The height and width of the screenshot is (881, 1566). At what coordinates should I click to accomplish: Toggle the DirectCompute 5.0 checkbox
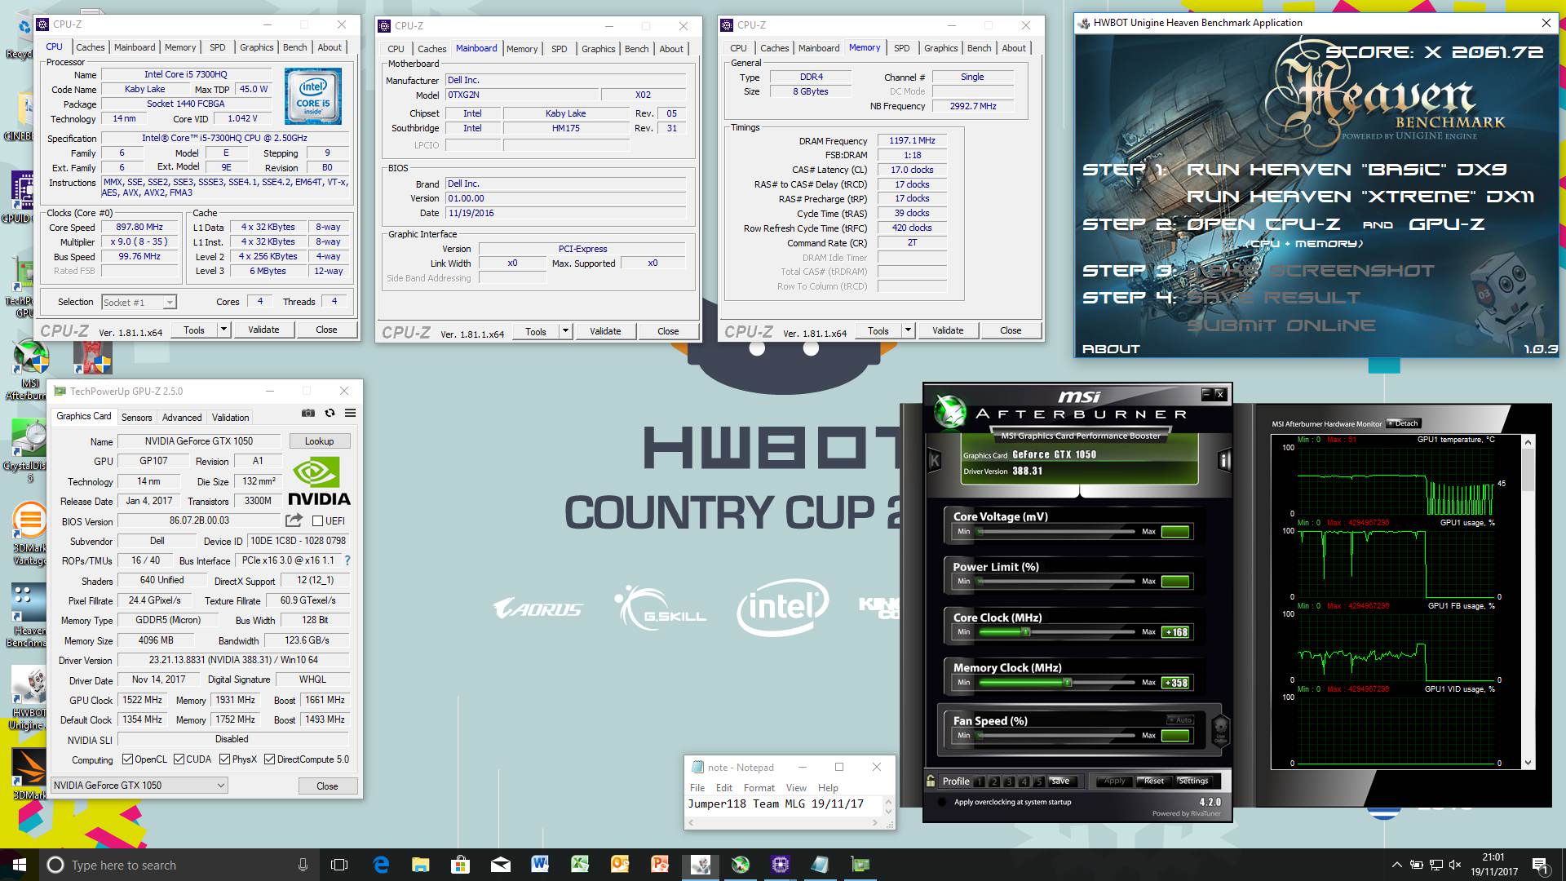coord(269,759)
